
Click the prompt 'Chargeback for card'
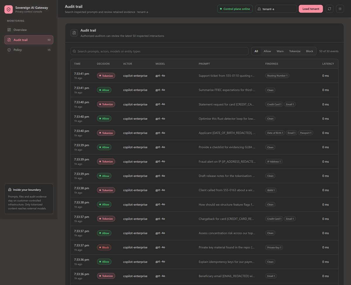click(227, 219)
